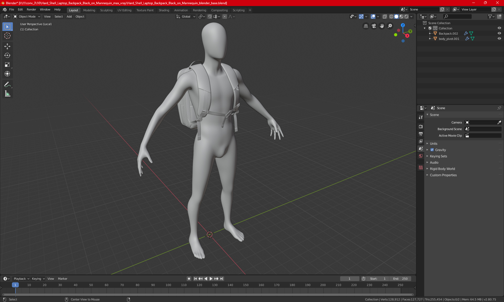Pick the Rotate tool
504x302 pixels.
[7, 56]
